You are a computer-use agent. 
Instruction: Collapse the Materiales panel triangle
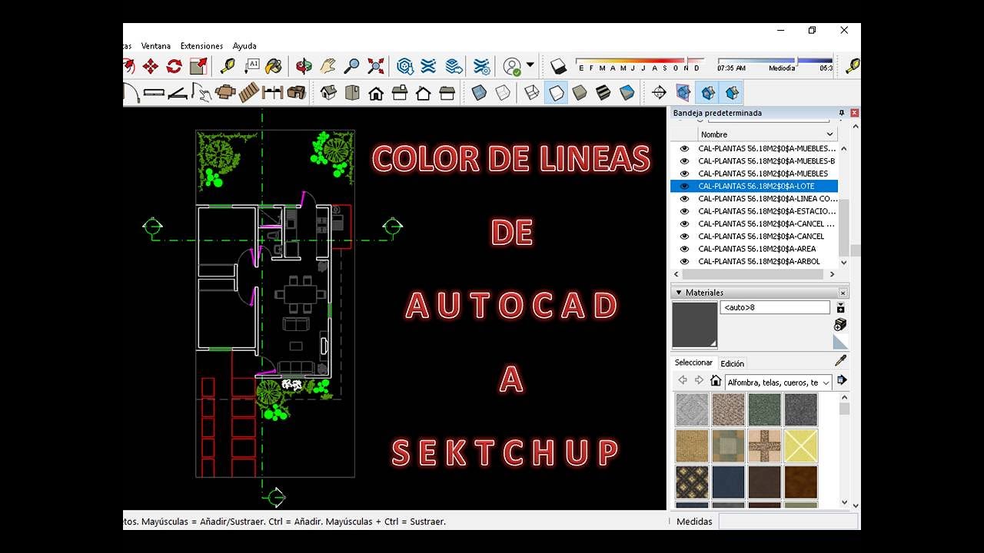point(678,293)
